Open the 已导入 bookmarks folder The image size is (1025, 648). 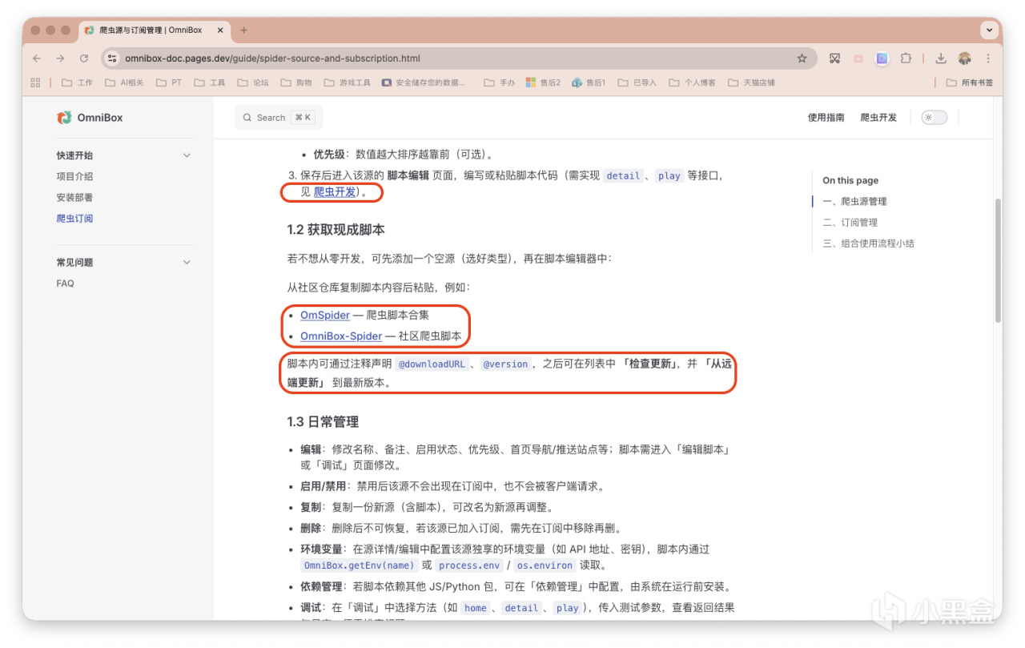(x=637, y=83)
